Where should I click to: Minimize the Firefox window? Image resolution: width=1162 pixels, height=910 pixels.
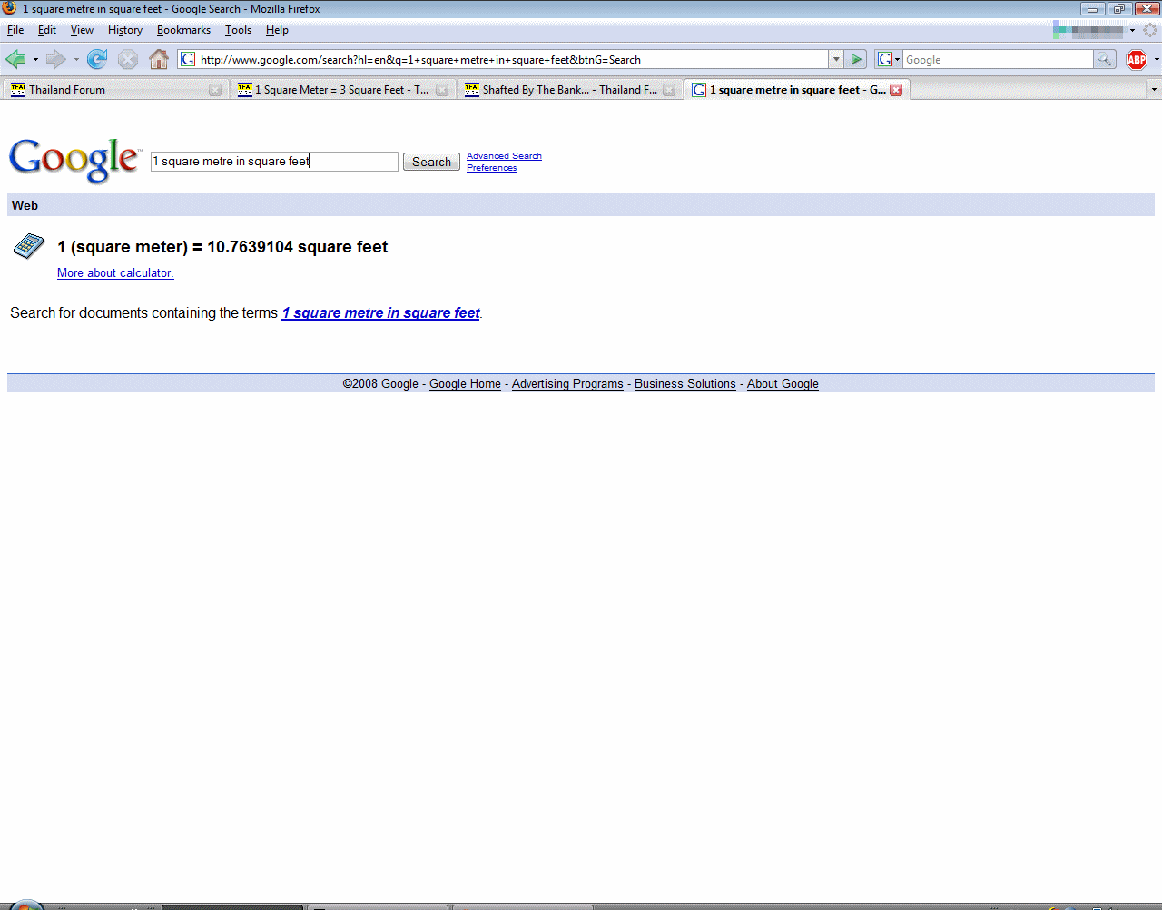pyautogui.click(x=1092, y=9)
